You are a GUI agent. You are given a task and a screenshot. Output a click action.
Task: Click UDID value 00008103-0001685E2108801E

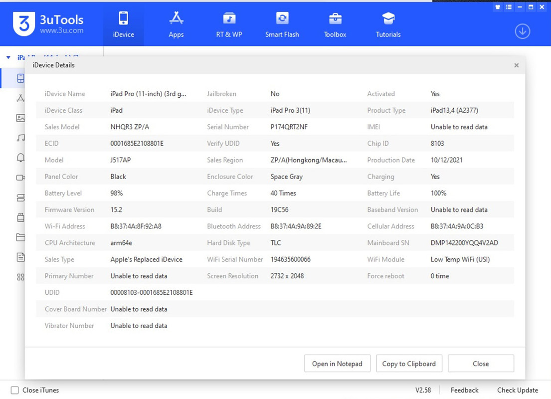tap(152, 292)
